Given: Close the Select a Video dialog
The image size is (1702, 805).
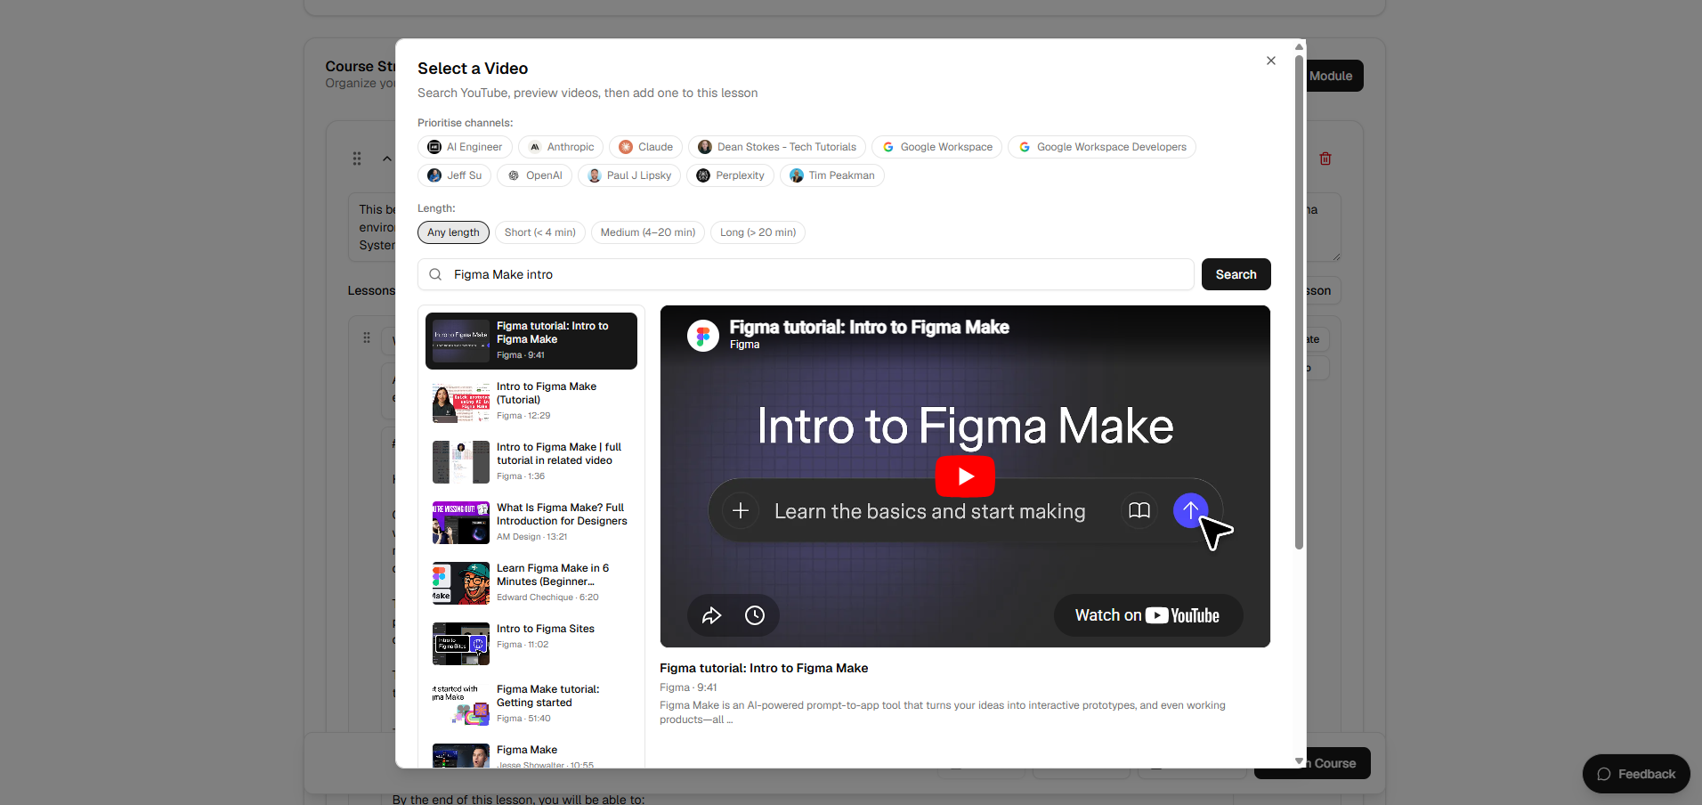Looking at the screenshot, I should pyautogui.click(x=1270, y=61).
